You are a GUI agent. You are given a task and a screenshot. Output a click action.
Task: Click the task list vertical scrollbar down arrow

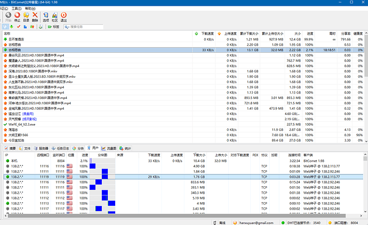(366, 141)
